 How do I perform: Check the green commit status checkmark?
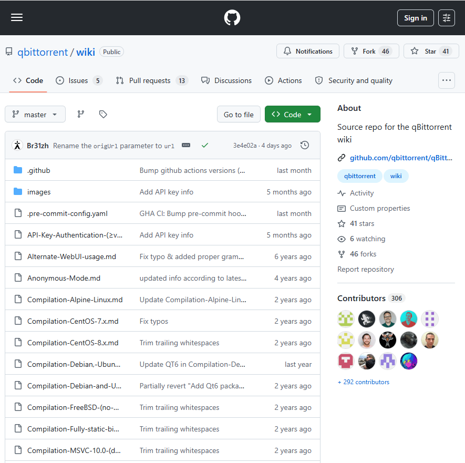click(x=204, y=146)
